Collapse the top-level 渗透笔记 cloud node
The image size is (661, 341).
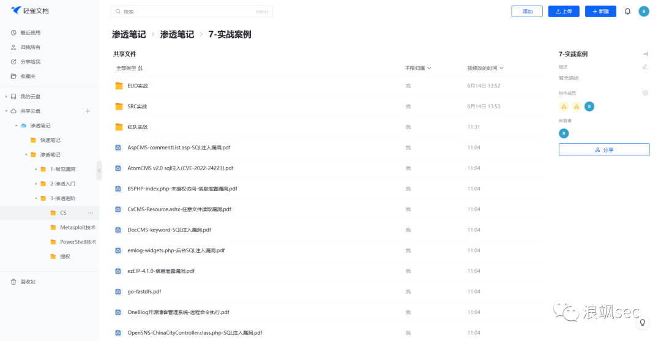pos(17,126)
